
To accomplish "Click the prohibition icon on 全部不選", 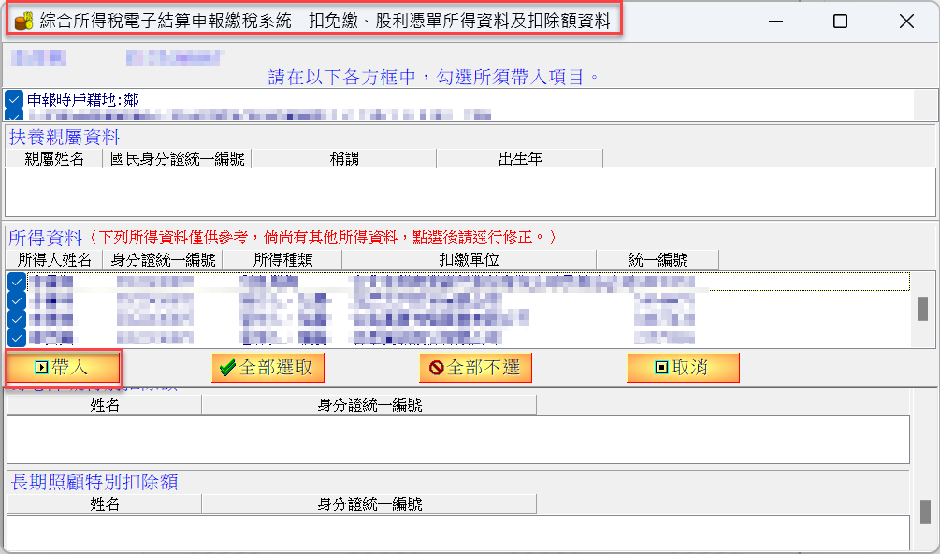I will (437, 368).
